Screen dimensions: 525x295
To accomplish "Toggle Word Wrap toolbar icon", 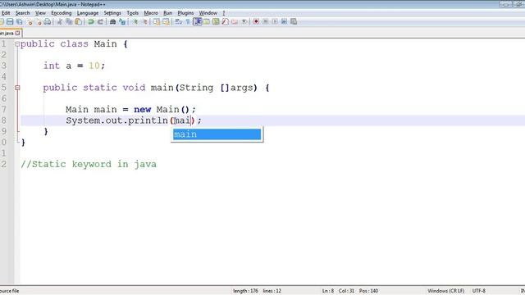I will [x=179, y=22].
